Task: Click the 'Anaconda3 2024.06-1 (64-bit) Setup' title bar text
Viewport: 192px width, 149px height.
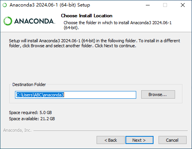Action: 50,5
